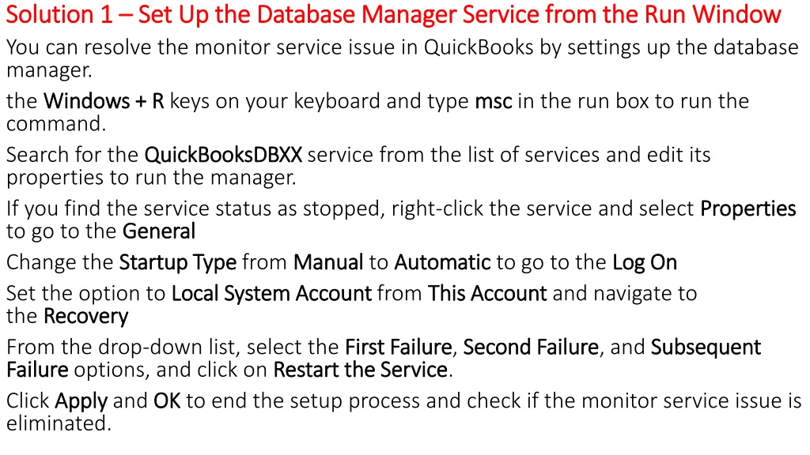Click the bold Log On text
The width and height of the screenshot is (810, 455).
tap(645, 263)
